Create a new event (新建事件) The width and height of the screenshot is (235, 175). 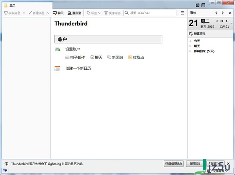(x=197, y=34)
